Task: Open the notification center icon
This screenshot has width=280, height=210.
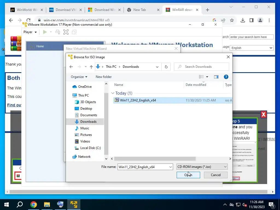Action: tap(272, 205)
